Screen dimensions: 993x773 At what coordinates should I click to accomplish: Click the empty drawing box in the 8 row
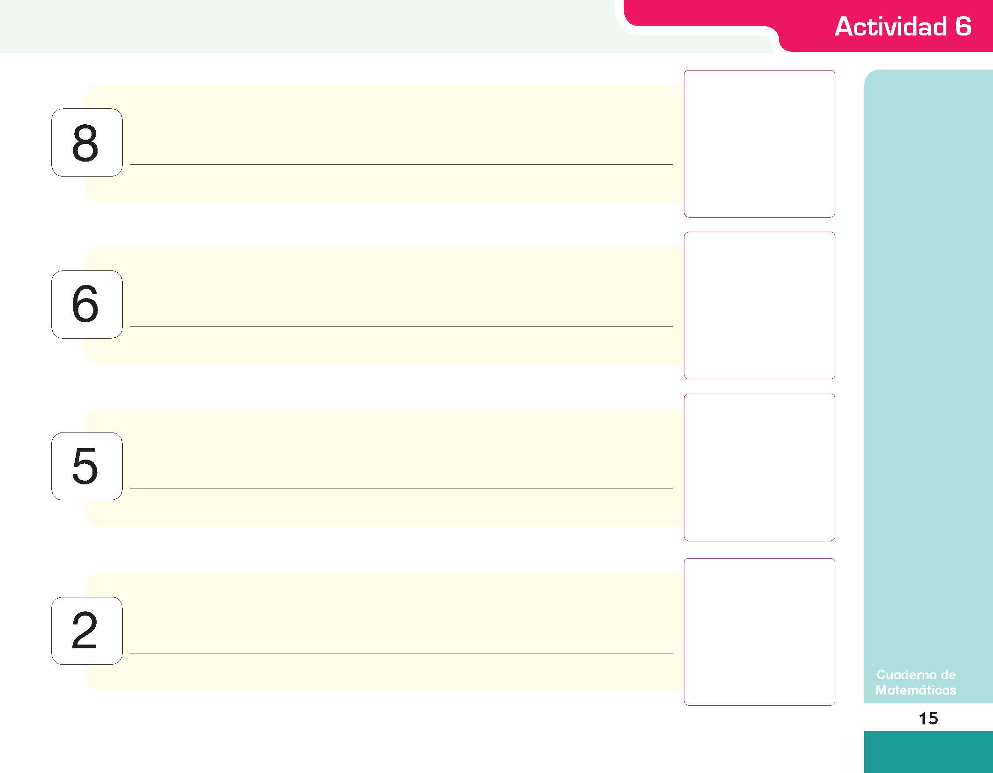click(760, 144)
